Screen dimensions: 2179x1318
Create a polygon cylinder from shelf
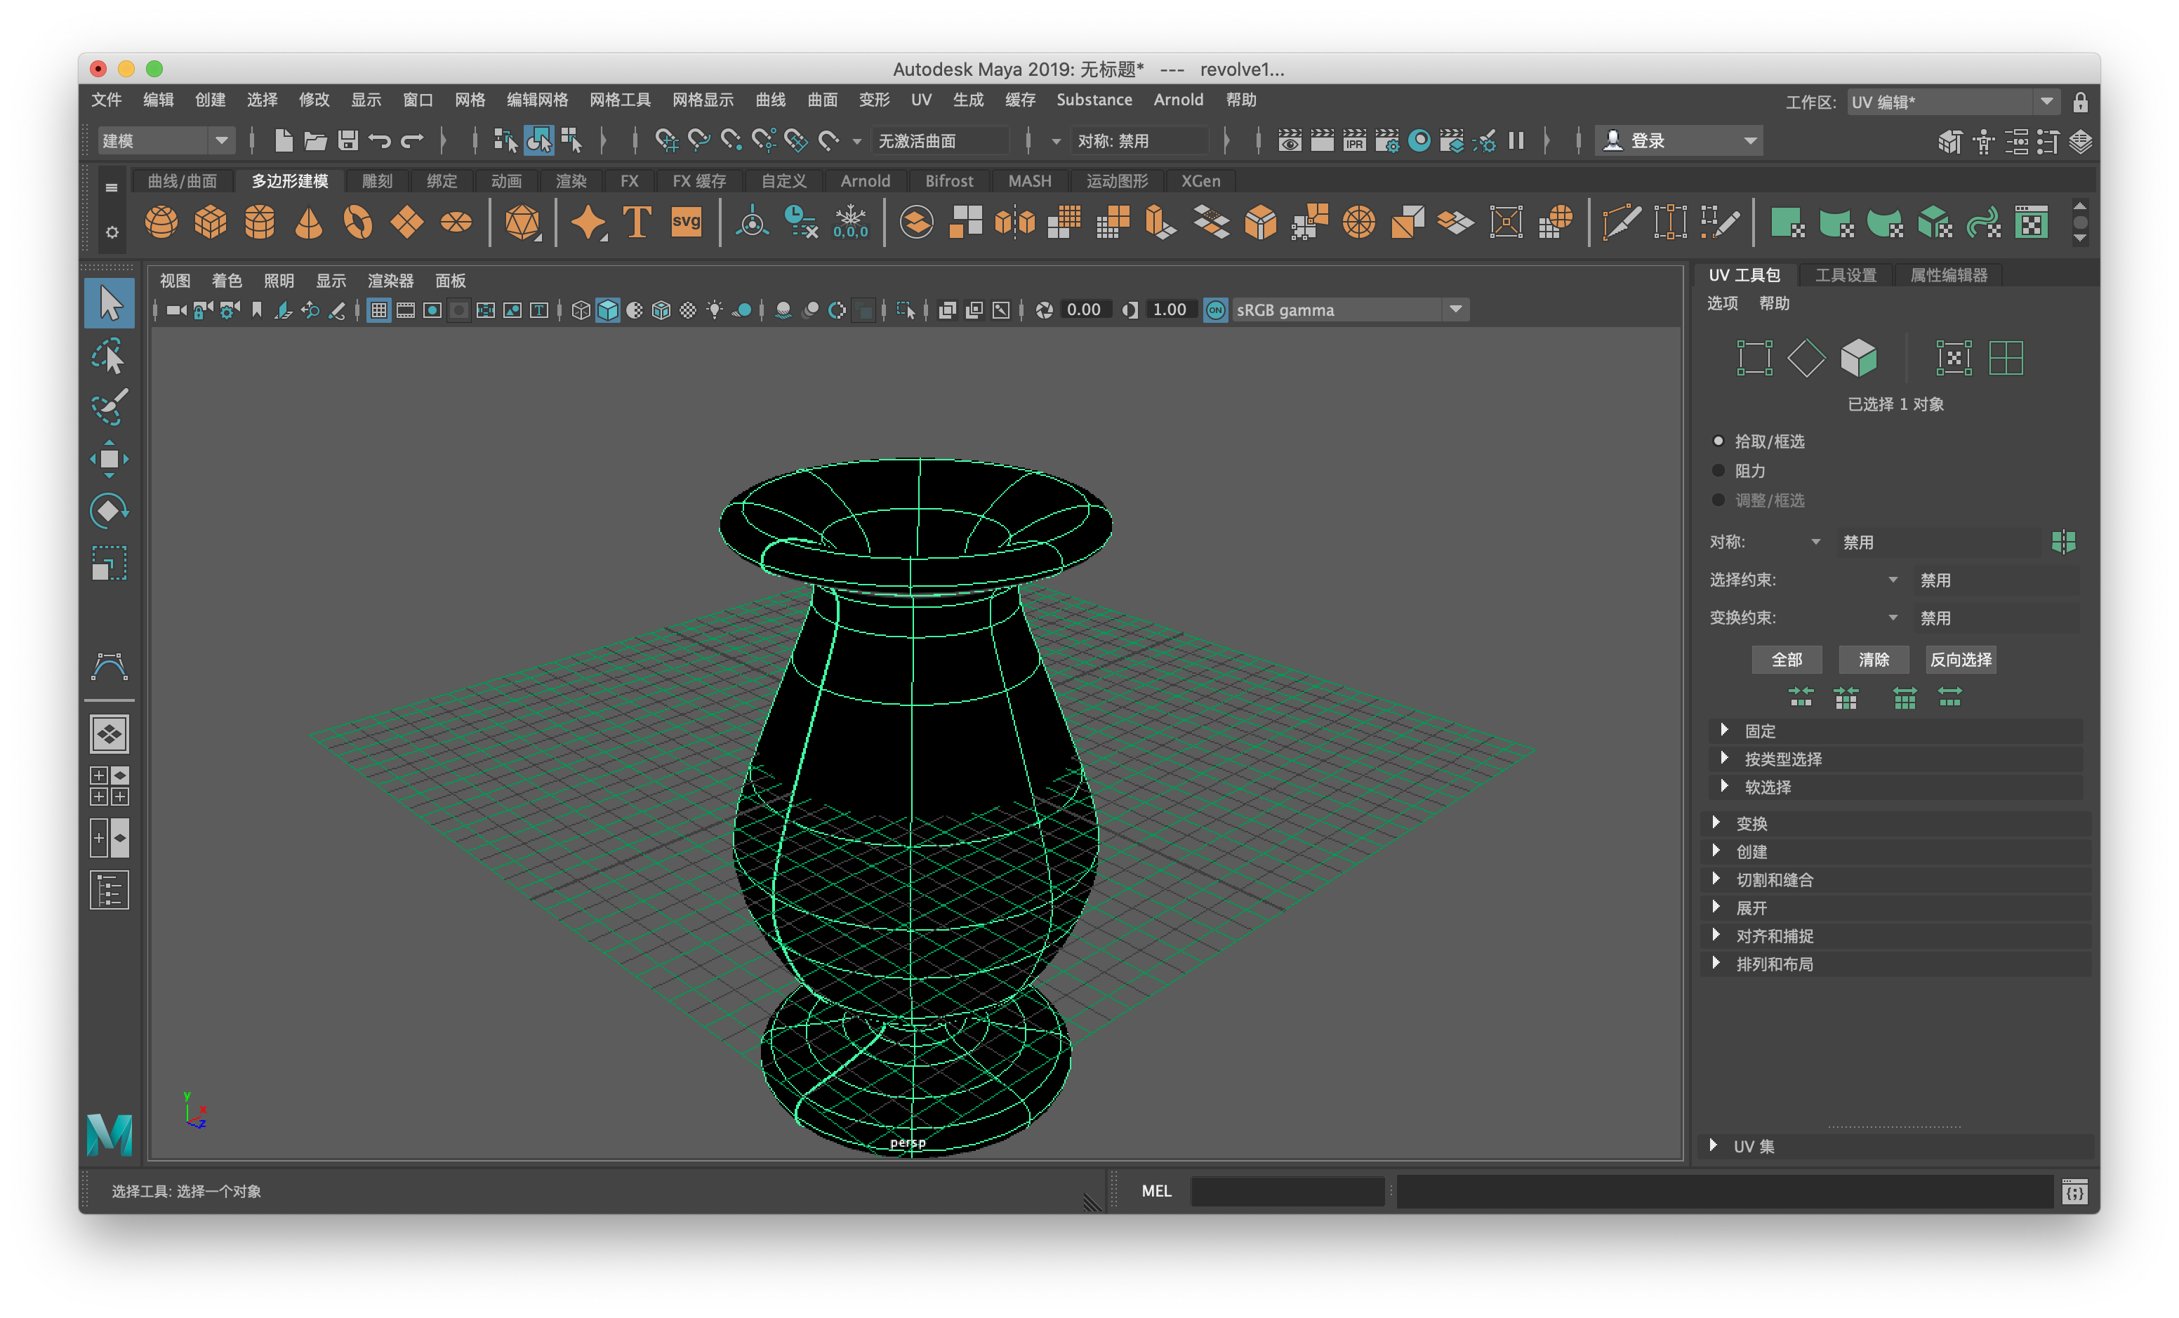pyautogui.click(x=260, y=221)
